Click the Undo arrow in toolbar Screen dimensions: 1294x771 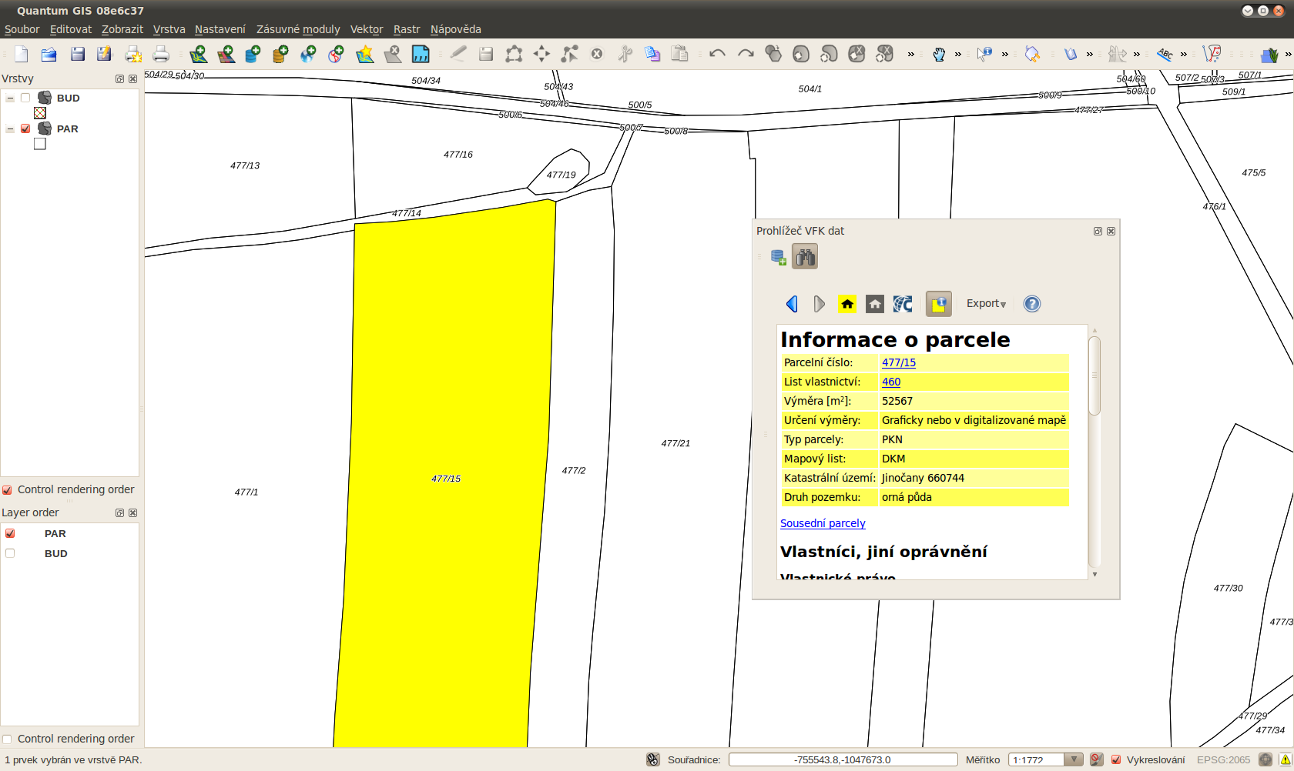click(717, 54)
